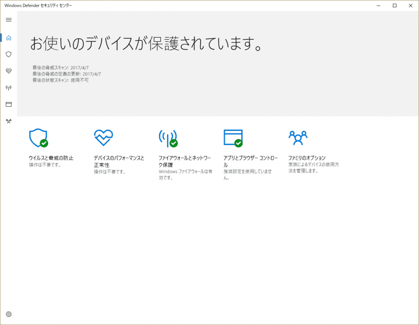Open app and browser control sidebar icon
The height and width of the screenshot is (325, 419).
(8, 104)
